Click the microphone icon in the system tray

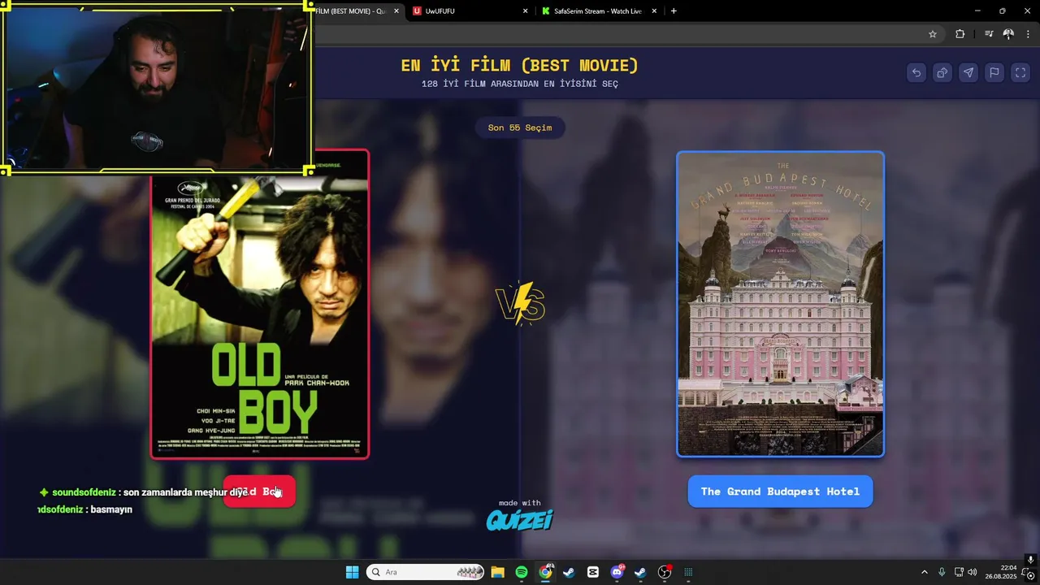942,572
